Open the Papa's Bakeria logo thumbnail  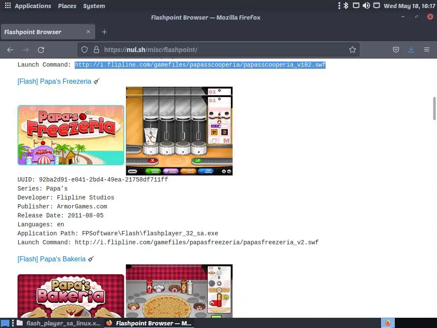[x=71, y=296]
